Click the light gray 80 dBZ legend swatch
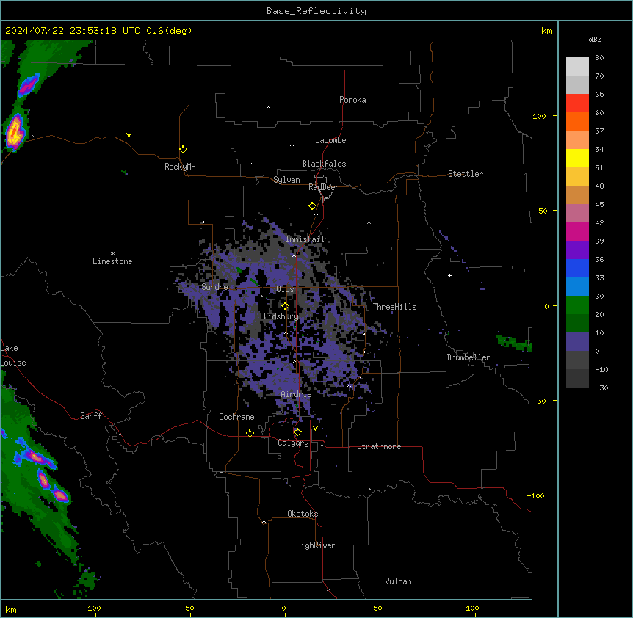 (x=577, y=66)
